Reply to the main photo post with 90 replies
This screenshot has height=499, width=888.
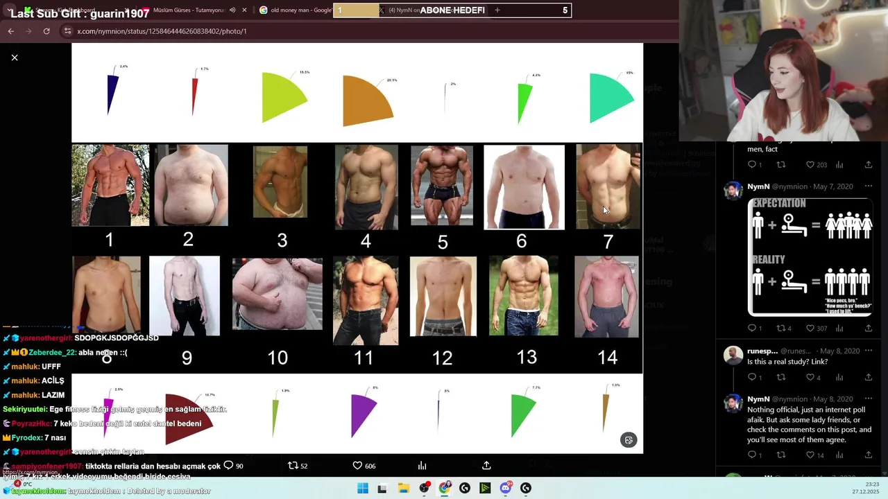pyautogui.click(x=233, y=466)
